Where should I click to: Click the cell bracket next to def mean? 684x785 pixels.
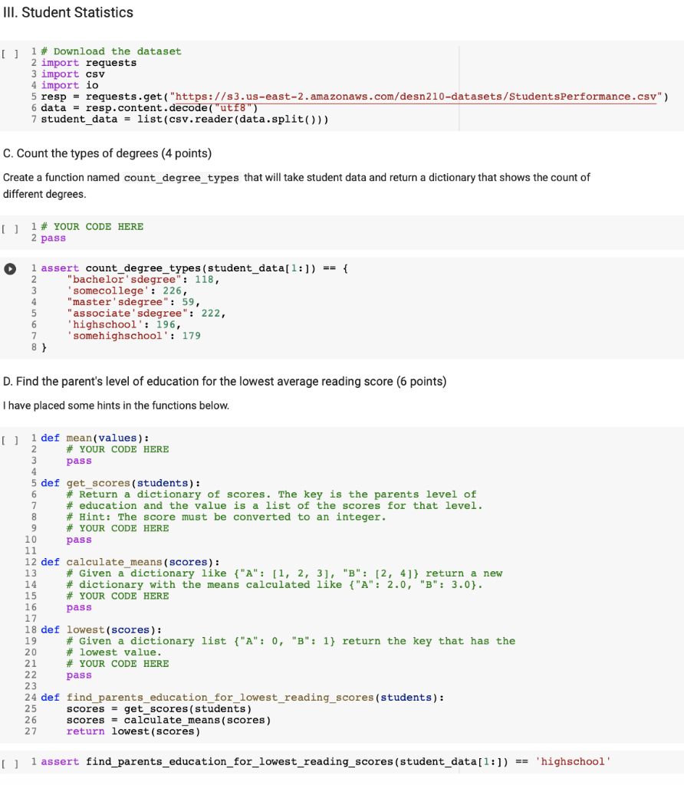[9, 438]
